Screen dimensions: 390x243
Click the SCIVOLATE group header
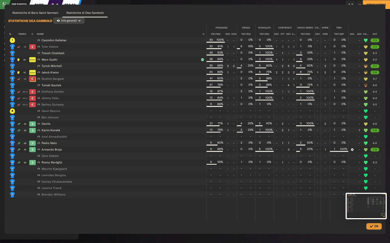pyautogui.click(x=264, y=28)
